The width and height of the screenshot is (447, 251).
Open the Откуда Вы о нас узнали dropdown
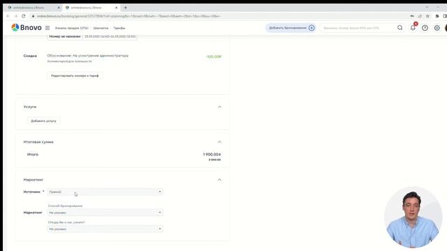(x=105, y=229)
